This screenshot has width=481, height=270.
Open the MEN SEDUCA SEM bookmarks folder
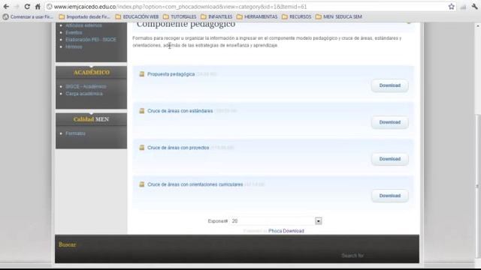click(339, 16)
